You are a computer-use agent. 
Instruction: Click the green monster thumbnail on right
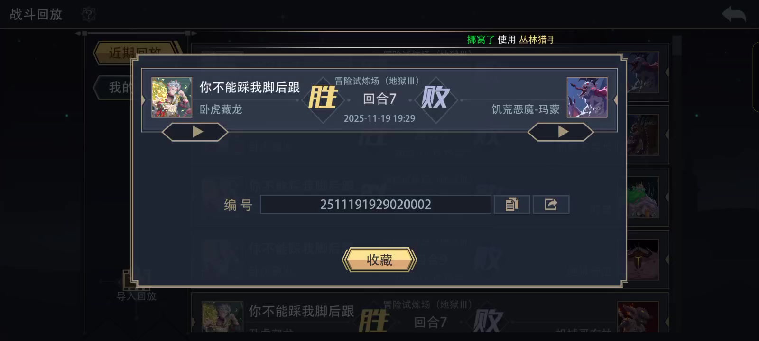click(643, 197)
